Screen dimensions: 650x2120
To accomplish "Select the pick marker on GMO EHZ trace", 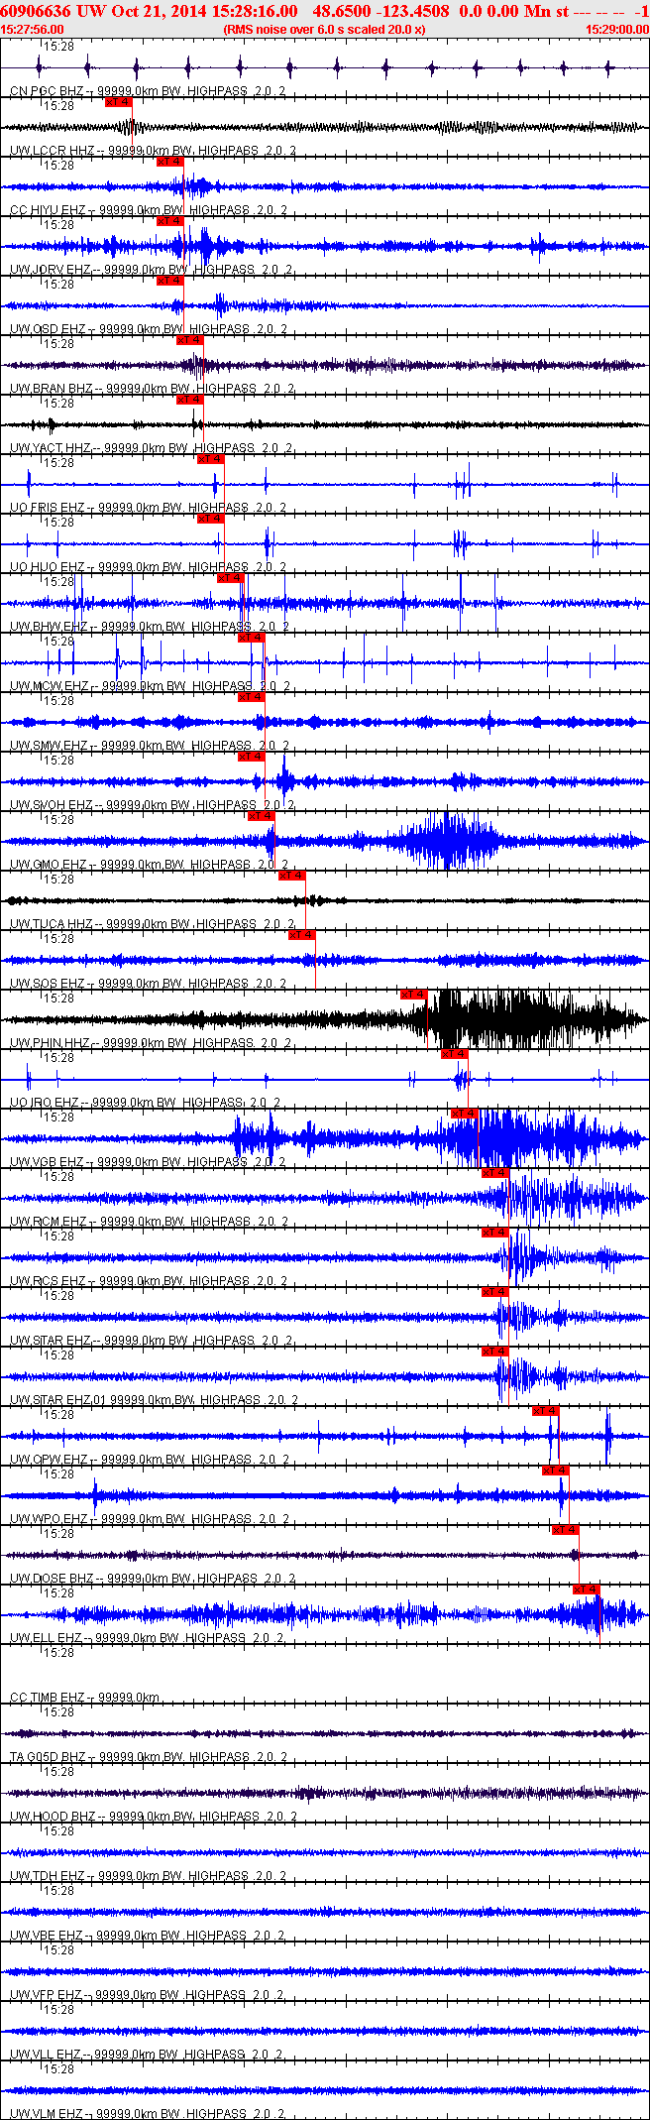I will [261, 816].
